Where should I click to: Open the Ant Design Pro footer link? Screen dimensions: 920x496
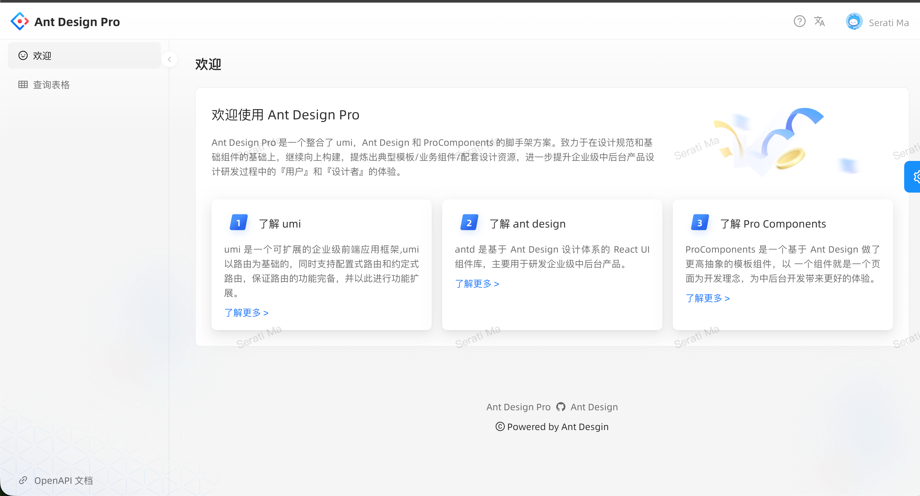pos(518,407)
